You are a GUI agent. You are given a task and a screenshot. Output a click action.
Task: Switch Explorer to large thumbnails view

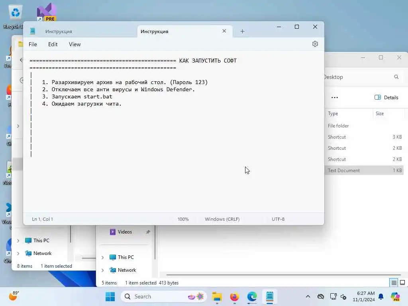pos(402,282)
